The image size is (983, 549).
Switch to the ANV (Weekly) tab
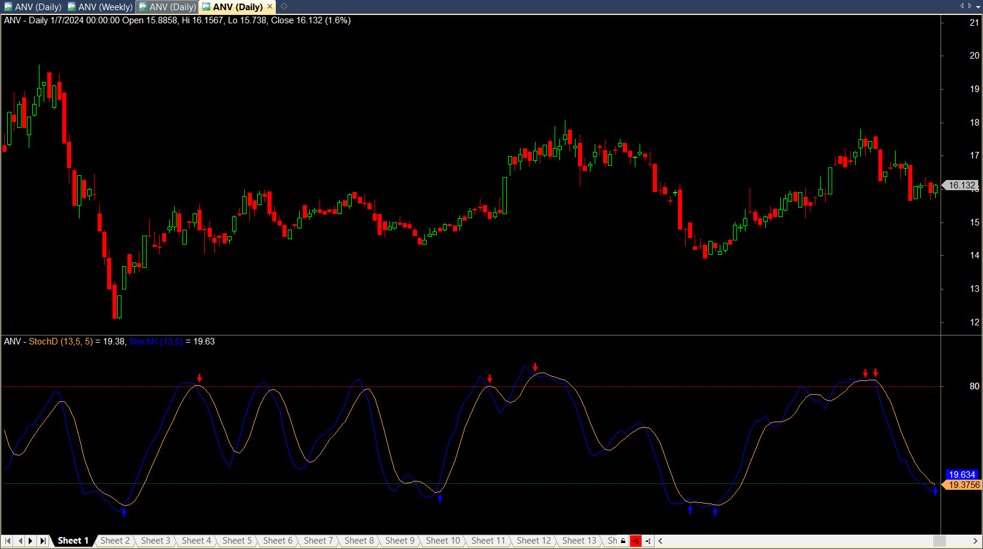[100, 7]
